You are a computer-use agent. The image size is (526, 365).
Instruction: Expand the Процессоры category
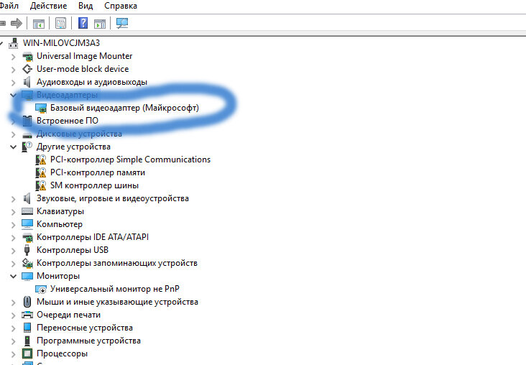point(13,354)
